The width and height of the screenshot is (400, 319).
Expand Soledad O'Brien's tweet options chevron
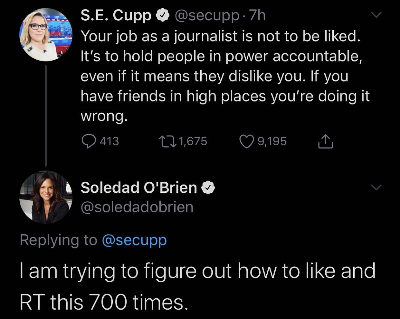coord(376,187)
